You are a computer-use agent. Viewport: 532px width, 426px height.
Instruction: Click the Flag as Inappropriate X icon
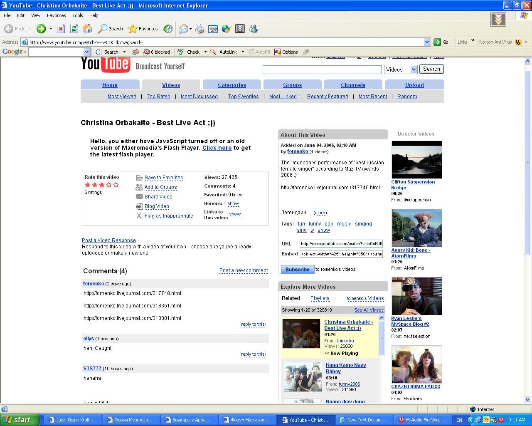(x=139, y=215)
